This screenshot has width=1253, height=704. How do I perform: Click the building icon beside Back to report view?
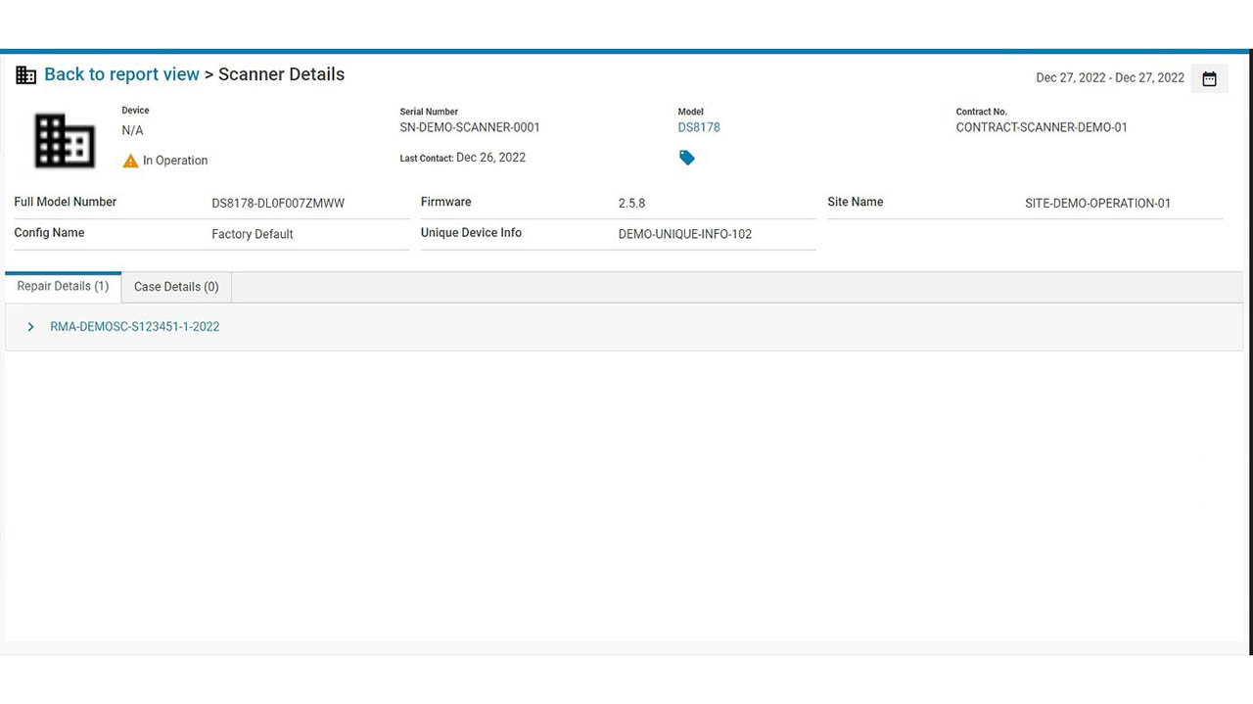(x=26, y=74)
